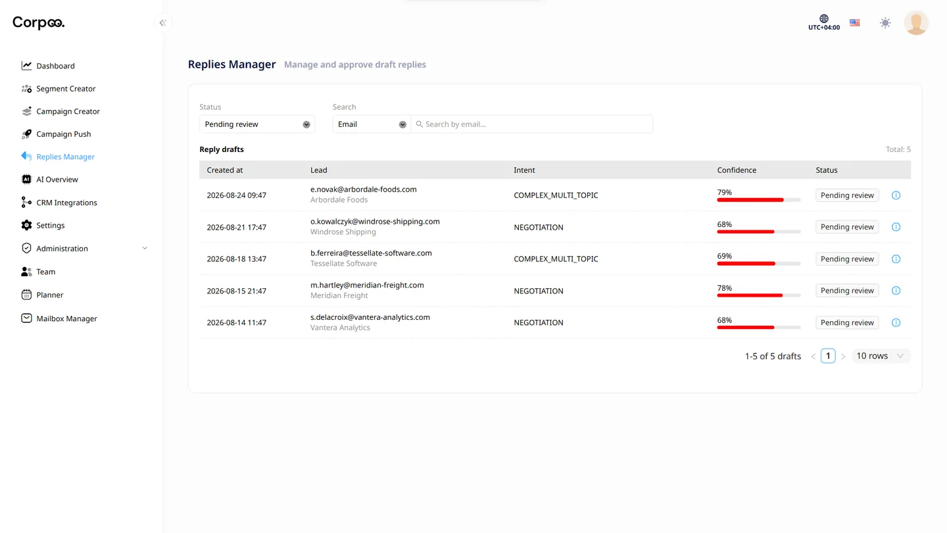Select Replies Manager in the sidebar
947x533 pixels.
(x=58, y=157)
